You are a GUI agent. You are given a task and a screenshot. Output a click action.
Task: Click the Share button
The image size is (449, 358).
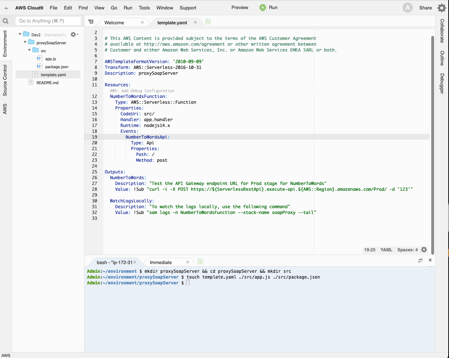425,8
